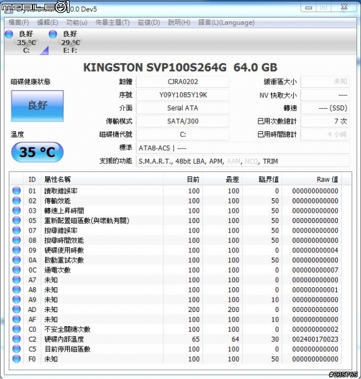Viewport: 361px width, 379px height.
Task: Click the 最差 column header
Action: pos(223,179)
